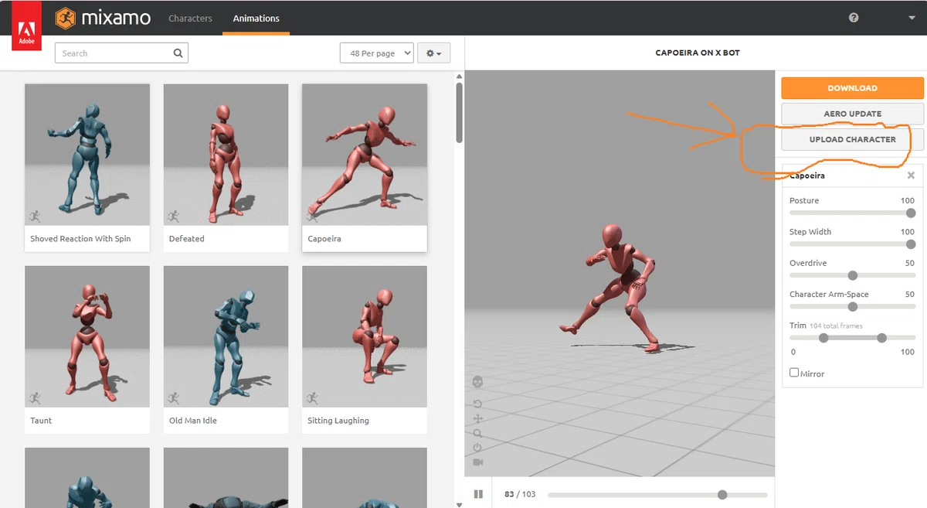Screen dimensions: 927x508
Task: Click running figure icon on Taunt thumbnail
Action: pyautogui.click(x=34, y=398)
